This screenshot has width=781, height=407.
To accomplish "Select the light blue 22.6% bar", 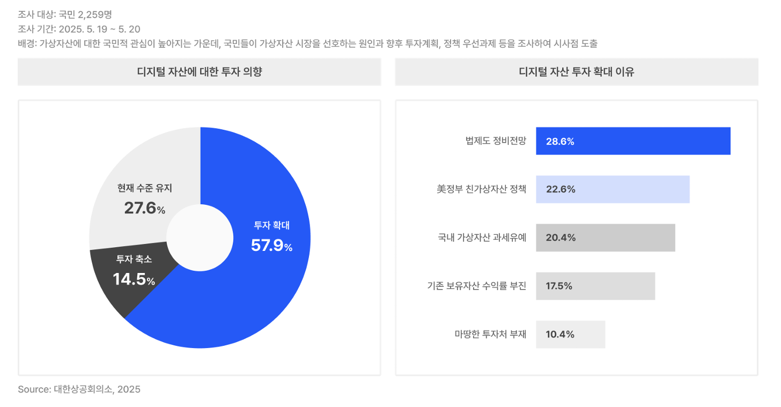I will click(613, 189).
